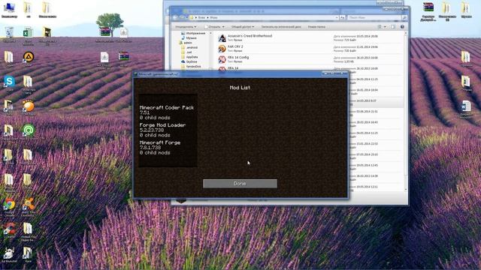Select the Computer icon on desktop
The height and width of the screenshot is (270, 481).
(9, 10)
